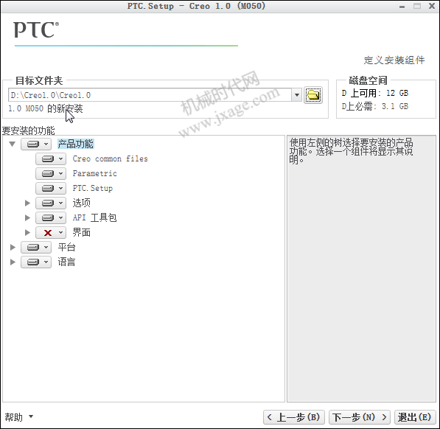Select the 语言 tree item
This screenshot has width=440, height=429.
tap(66, 262)
